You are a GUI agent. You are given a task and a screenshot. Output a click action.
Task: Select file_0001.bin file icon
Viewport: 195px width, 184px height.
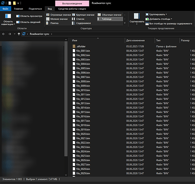(x=74, y=51)
